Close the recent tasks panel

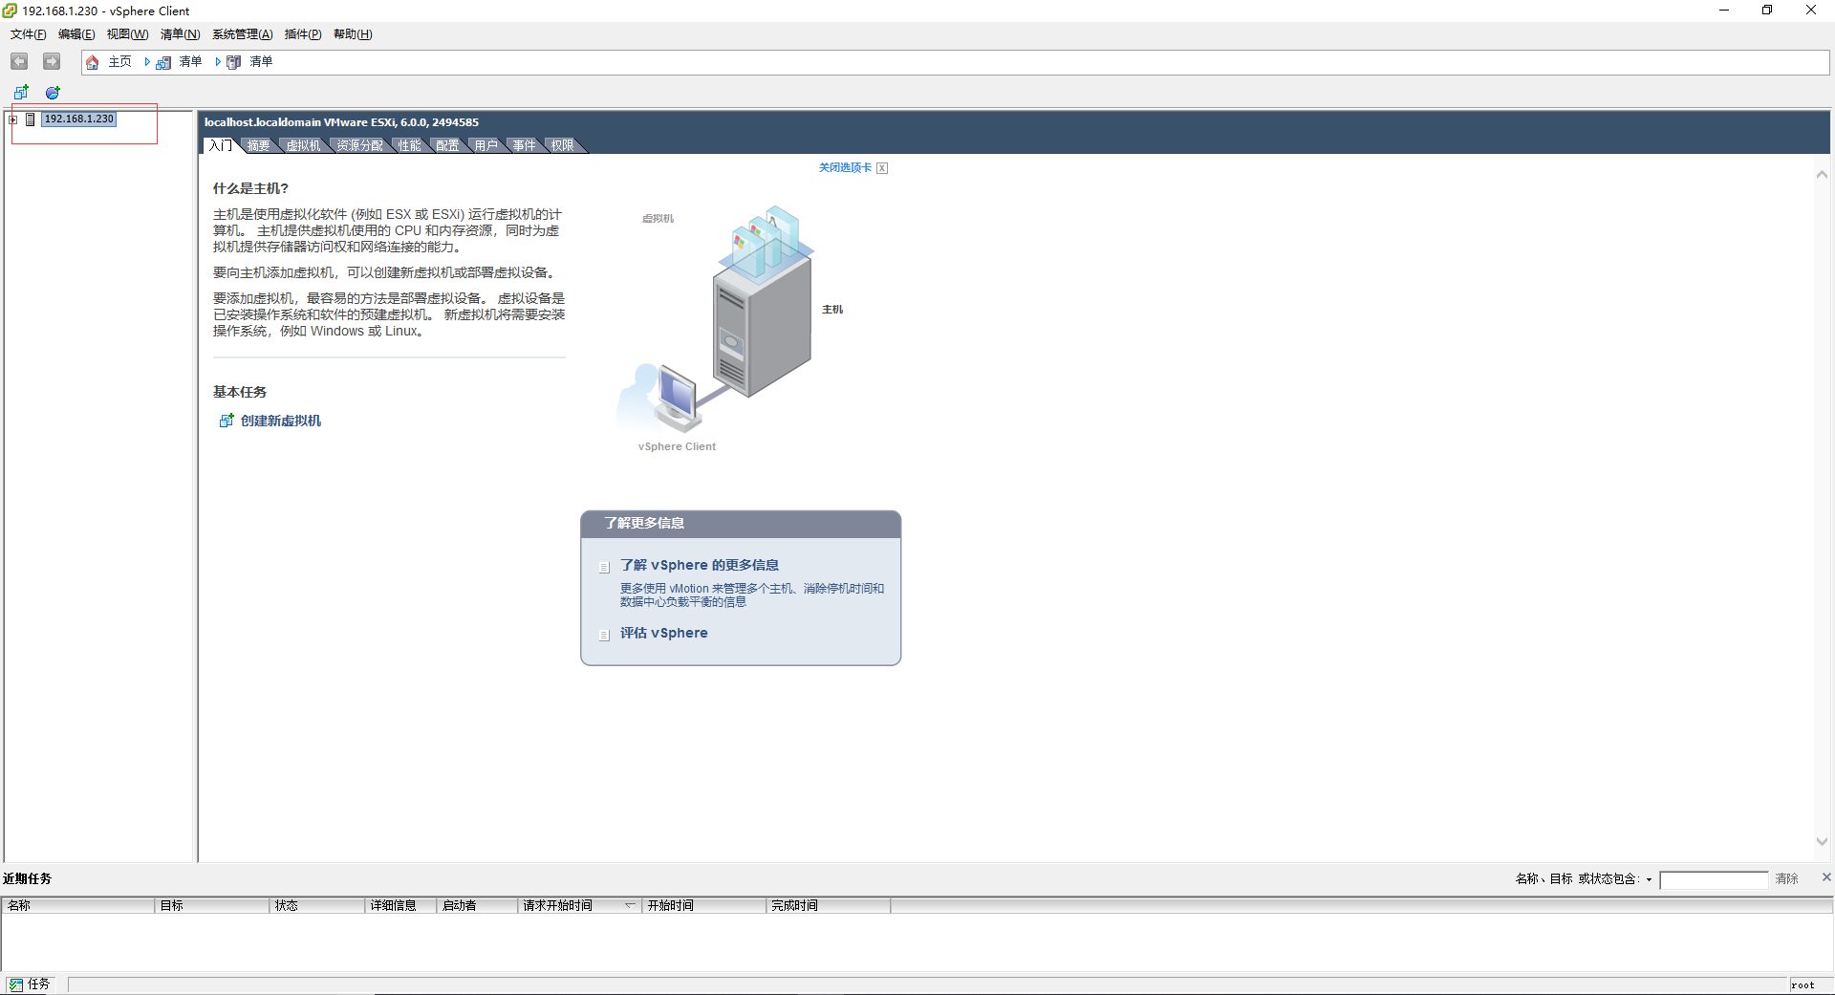1826,876
